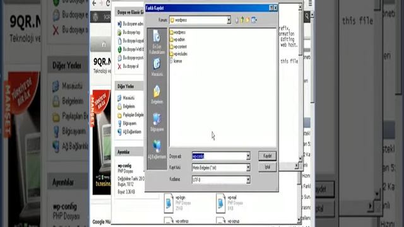This screenshot has height=227, width=404.
Task: Click the WordPress logo in admin bar
Action: (95, 17)
